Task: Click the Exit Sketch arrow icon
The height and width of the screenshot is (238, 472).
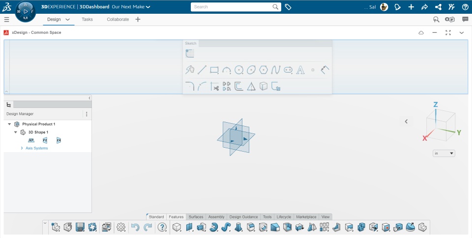Action: 276,86
